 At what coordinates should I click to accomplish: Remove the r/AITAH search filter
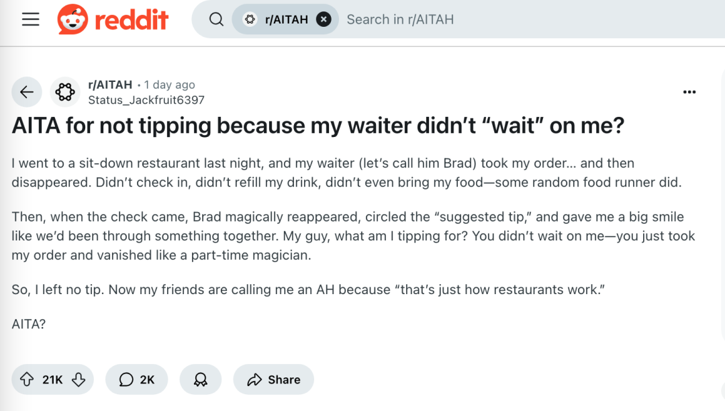324,19
